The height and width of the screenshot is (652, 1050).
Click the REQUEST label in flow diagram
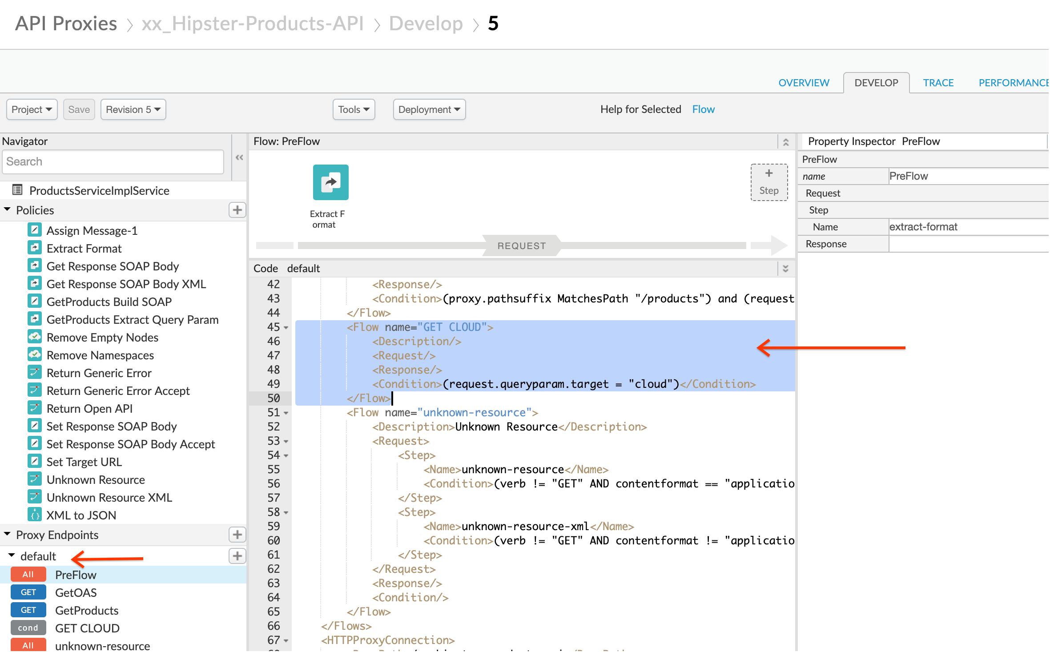point(521,246)
